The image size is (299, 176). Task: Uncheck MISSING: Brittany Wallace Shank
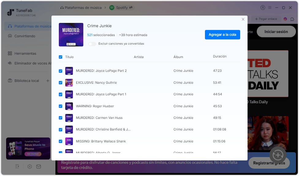(60, 141)
